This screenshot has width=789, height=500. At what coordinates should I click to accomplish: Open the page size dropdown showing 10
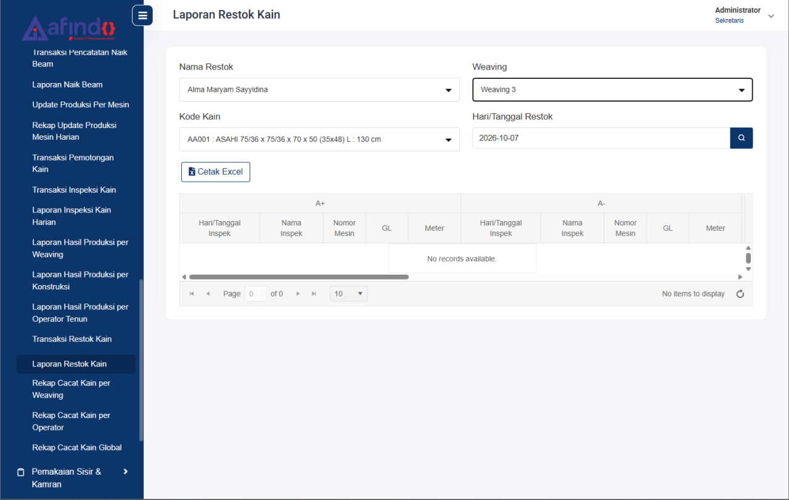coord(349,294)
